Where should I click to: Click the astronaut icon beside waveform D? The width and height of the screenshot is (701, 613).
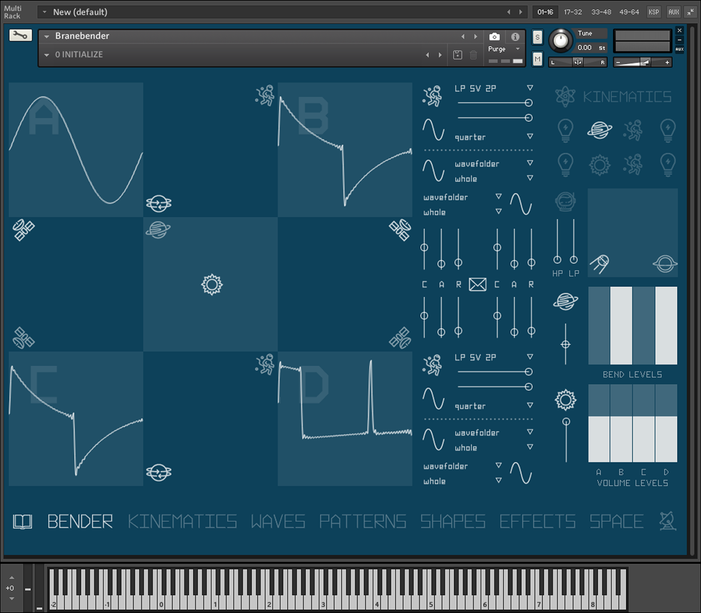pos(265,364)
